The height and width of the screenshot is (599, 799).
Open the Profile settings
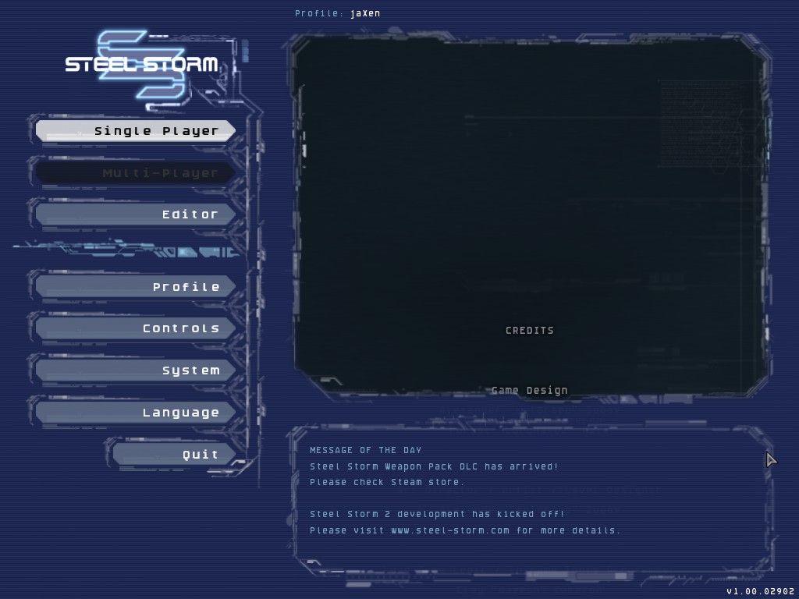click(x=136, y=287)
